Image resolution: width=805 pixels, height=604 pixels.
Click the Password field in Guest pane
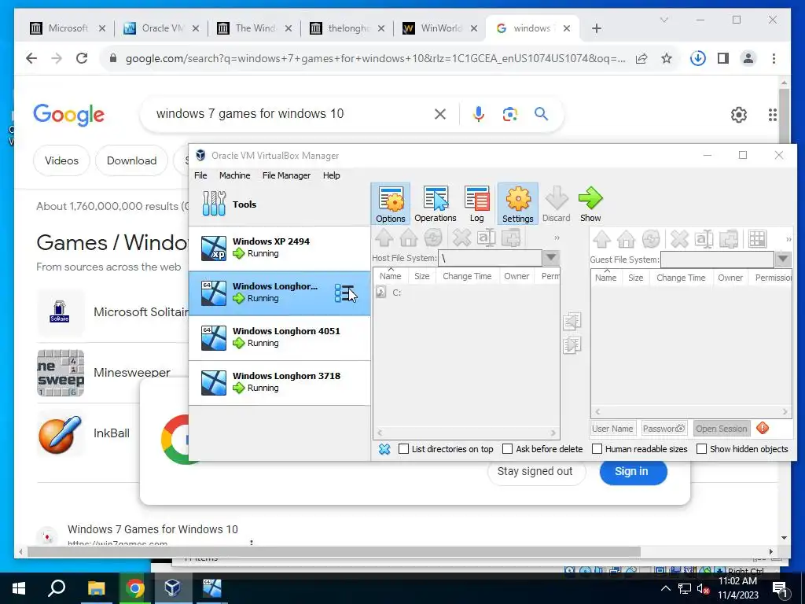pyautogui.click(x=664, y=429)
